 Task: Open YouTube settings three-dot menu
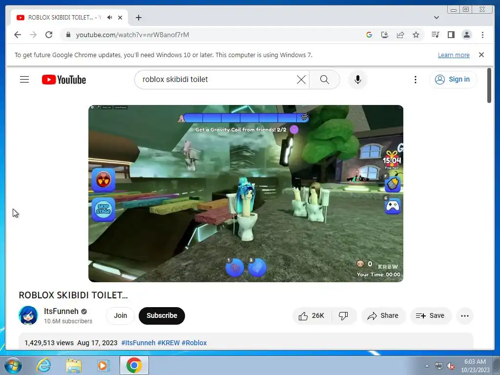point(415,80)
